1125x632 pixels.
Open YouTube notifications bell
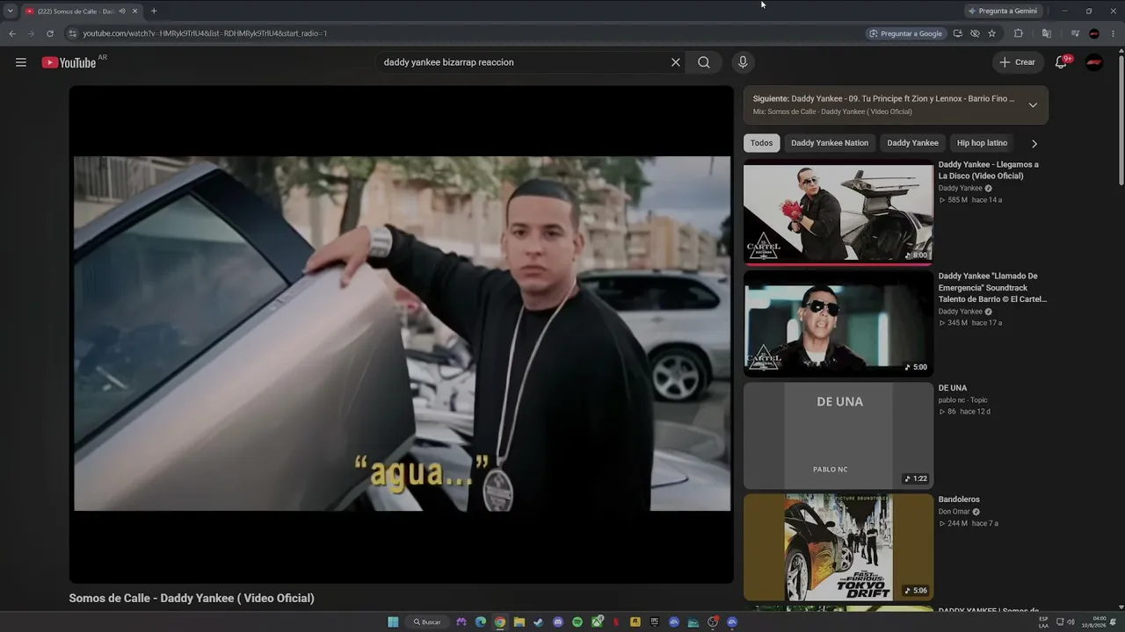coord(1062,62)
